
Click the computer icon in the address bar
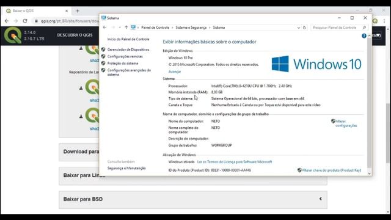point(133,28)
